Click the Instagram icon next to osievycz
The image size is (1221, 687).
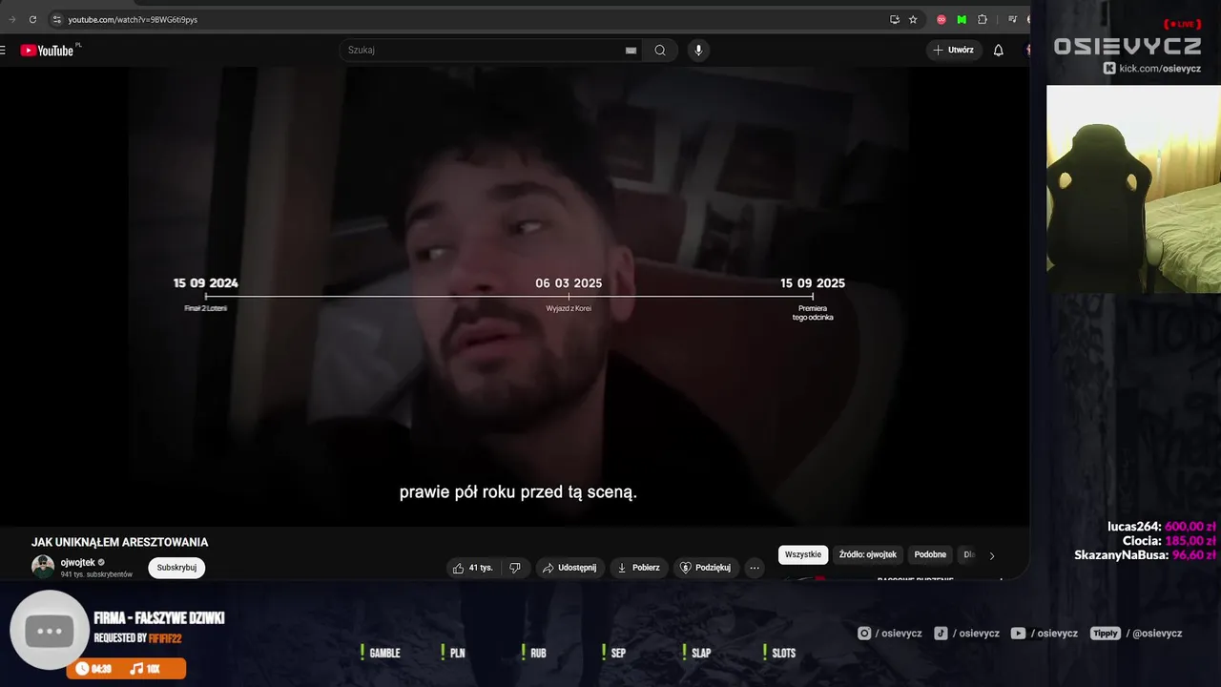click(x=864, y=634)
